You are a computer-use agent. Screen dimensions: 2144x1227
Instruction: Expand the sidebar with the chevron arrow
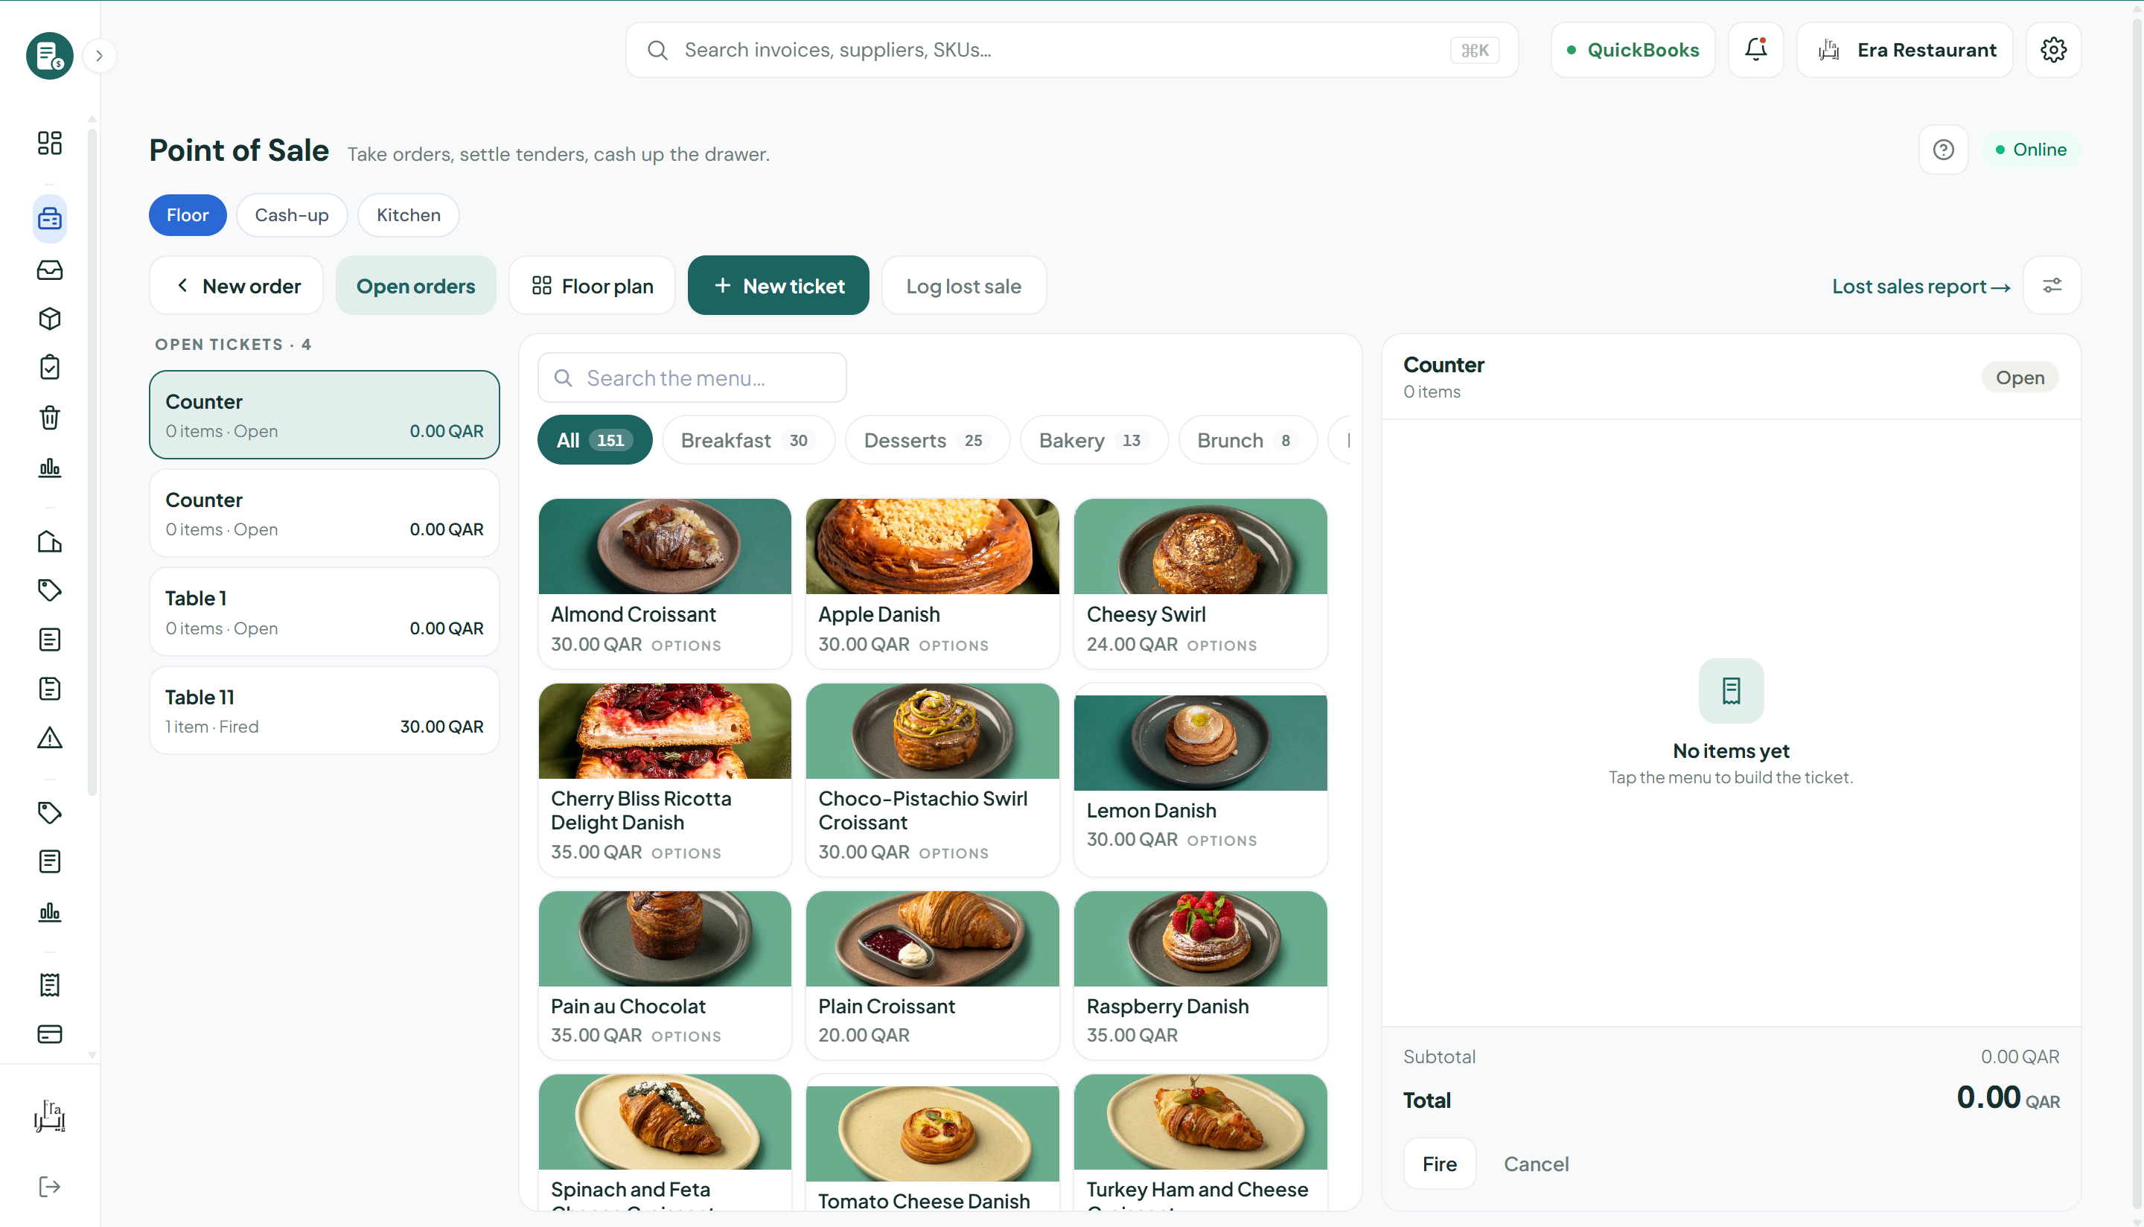pyautogui.click(x=100, y=56)
